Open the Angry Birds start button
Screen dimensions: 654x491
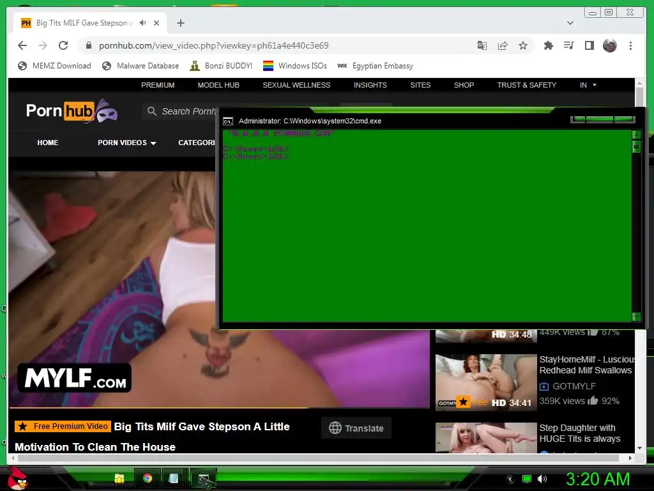[17, 478]
